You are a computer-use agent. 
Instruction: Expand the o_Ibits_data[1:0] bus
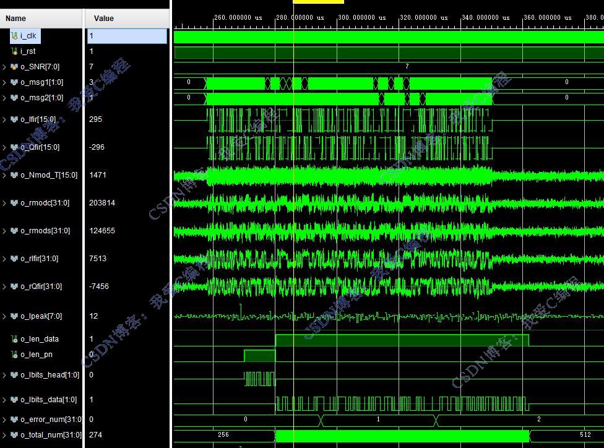point(4,400)
